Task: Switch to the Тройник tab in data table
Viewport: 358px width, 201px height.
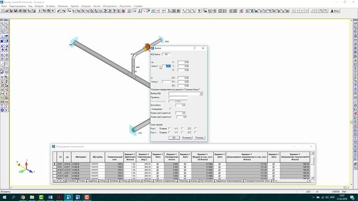Action: click(114, 181)
